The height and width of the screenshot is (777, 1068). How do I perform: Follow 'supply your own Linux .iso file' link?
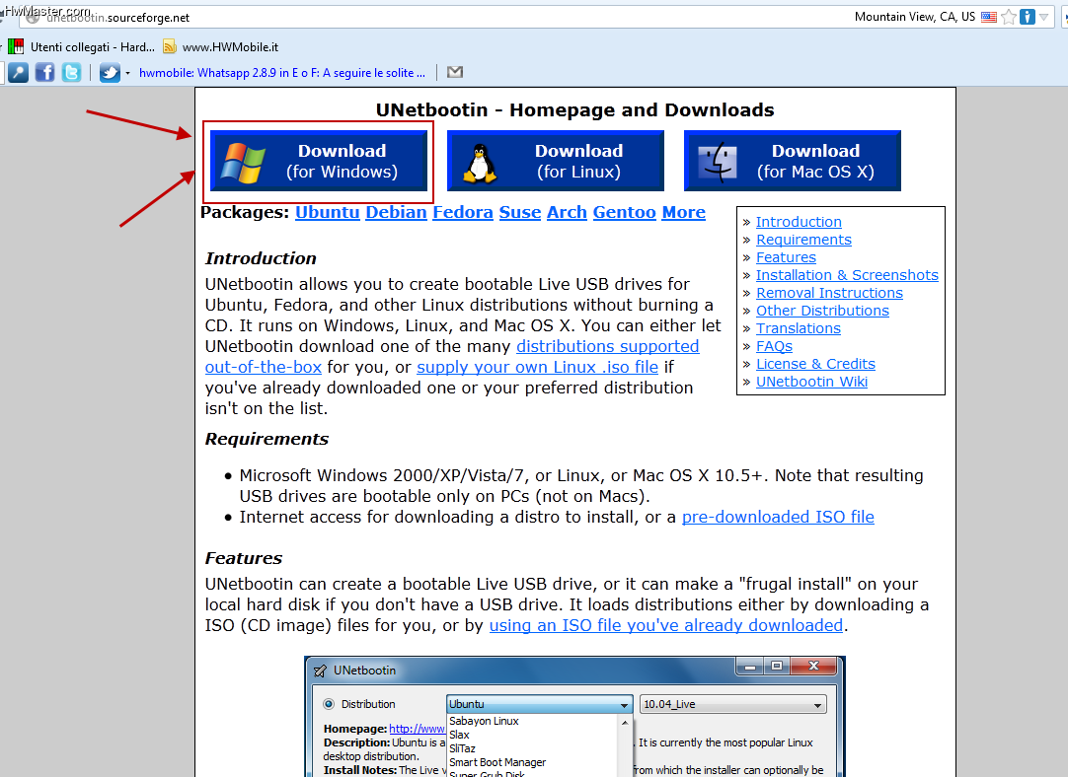[x=537, y=368]
